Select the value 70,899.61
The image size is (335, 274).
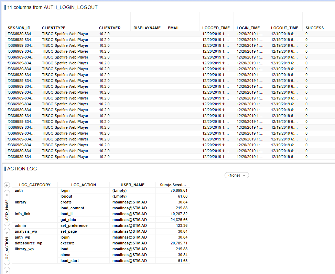(179, 191)
